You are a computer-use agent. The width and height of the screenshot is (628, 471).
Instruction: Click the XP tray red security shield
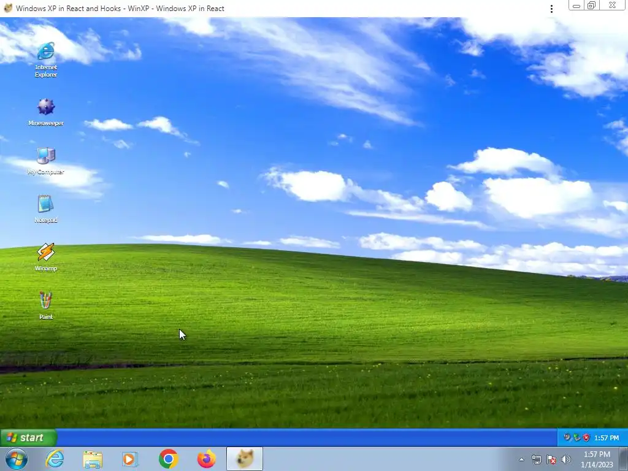click(x=586, y=438)
